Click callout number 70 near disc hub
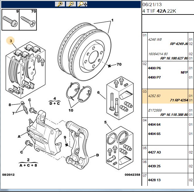Image resolution: width=194 pixels, height=192 pixels. coord(119,64)
